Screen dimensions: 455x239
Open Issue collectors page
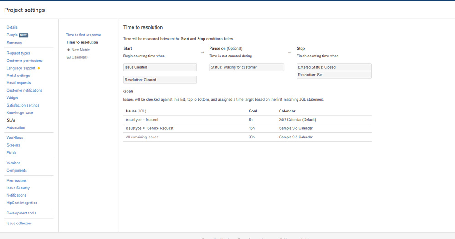tap(19, 224)
